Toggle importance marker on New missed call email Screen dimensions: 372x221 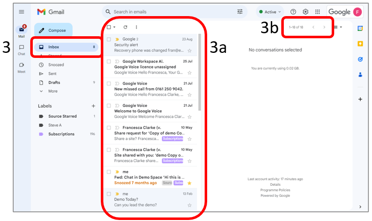[117, 84]
